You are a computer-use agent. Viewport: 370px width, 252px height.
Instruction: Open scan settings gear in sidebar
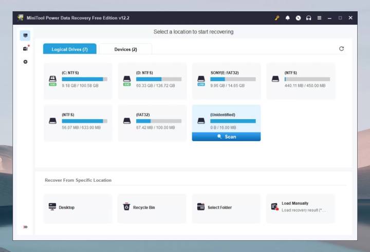[x=25, y=62]
